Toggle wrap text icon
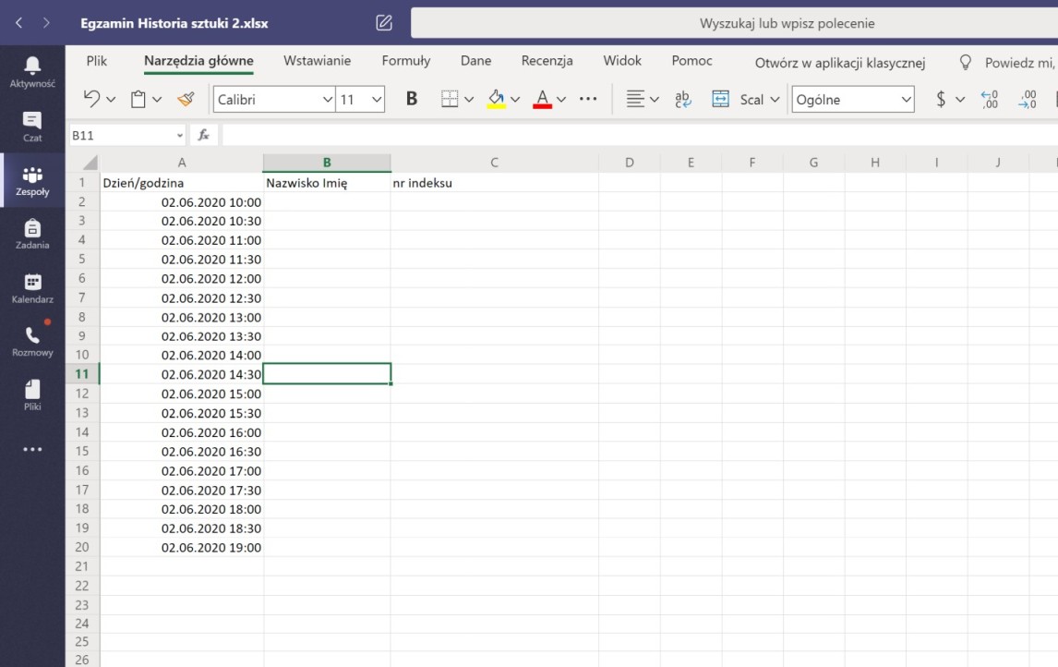 pos(683,99)
